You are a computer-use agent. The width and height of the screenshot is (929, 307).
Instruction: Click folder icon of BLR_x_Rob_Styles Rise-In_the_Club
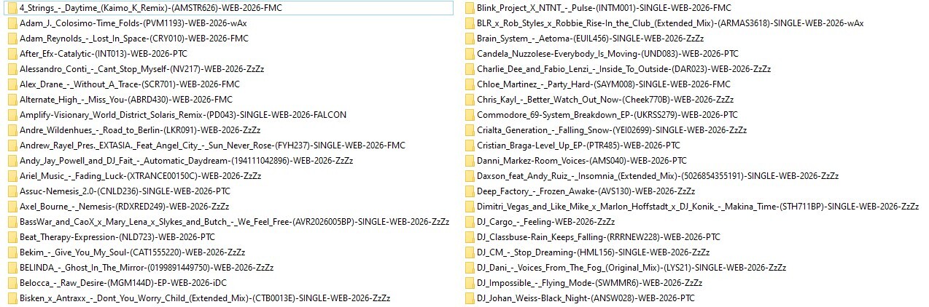(x=469, y=23)
